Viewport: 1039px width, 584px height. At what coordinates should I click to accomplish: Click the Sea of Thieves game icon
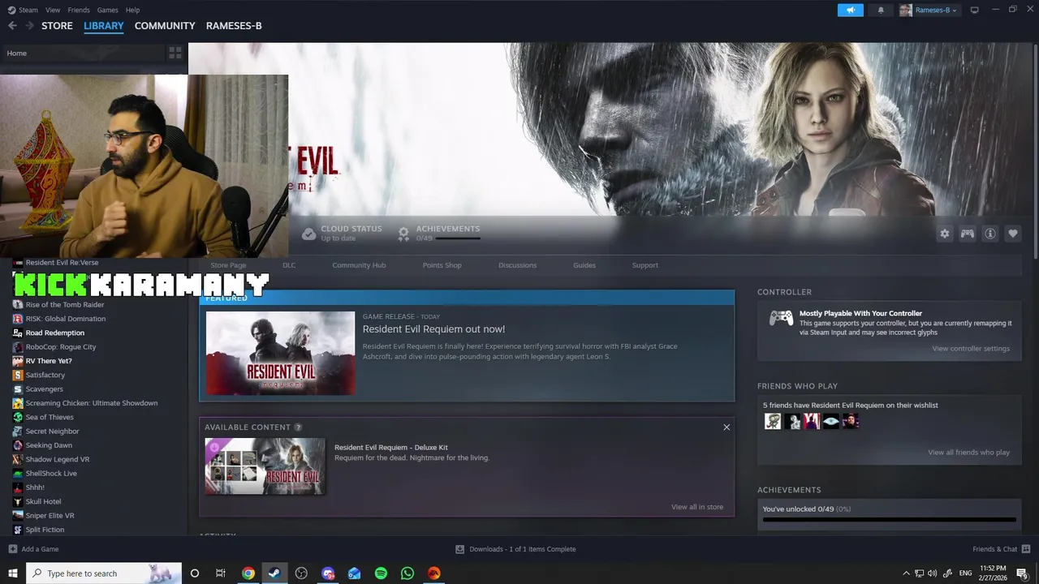click(18, 417)
